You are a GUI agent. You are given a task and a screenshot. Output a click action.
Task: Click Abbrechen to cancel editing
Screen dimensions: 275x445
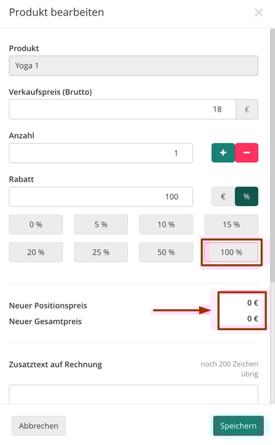click(39, 426)
